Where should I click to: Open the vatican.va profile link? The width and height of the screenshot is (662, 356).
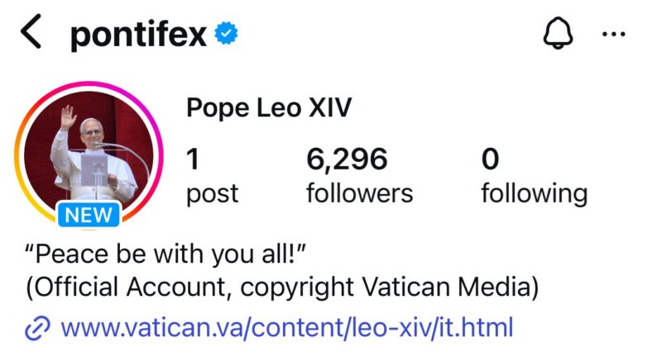click(287, 327)
